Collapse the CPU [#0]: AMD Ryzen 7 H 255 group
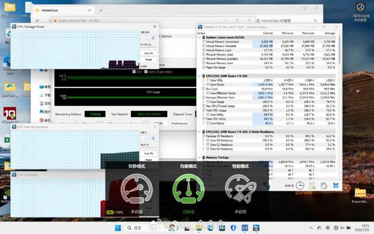Image resolution: width=374 pixels, height=234 pixels. tap(199, 75)
